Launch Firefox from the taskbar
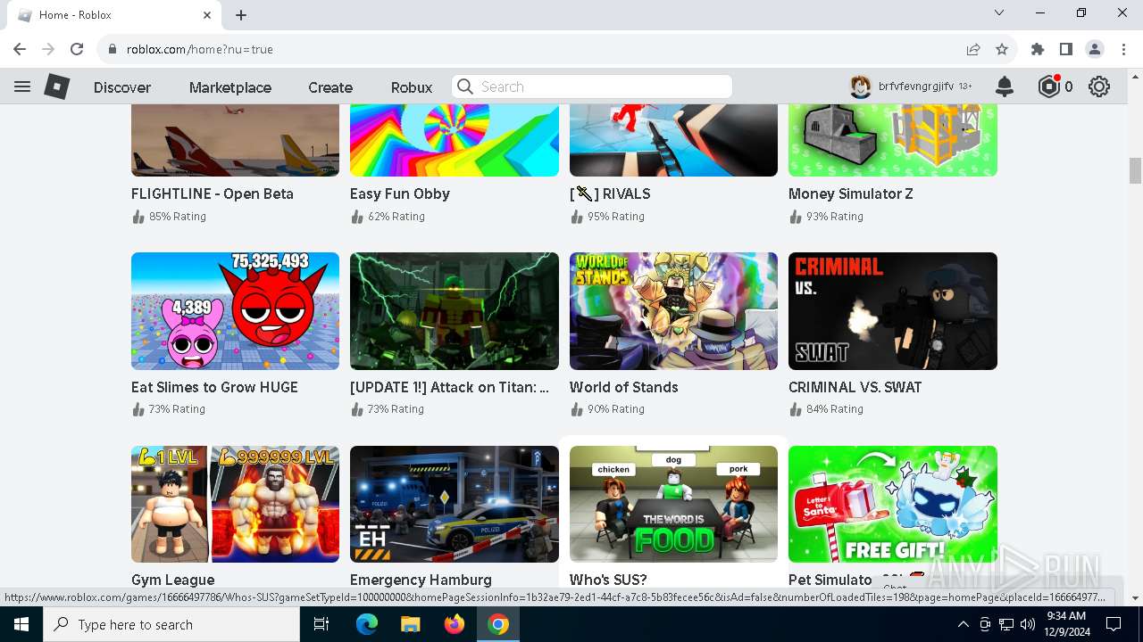Screen dimensions: 1143x642 pyautogui.click(x=455, y=624)
